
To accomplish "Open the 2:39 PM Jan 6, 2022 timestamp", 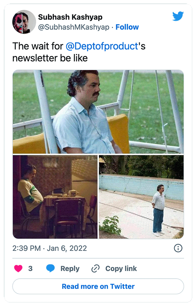I will click(50, 248).
